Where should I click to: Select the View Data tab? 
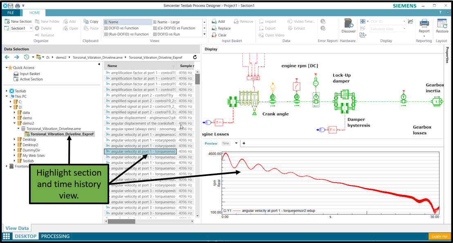tap(17, 228)
